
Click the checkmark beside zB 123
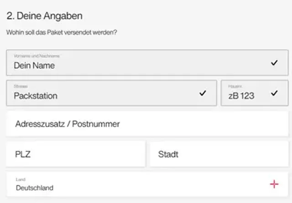click(x=274, y=93)
